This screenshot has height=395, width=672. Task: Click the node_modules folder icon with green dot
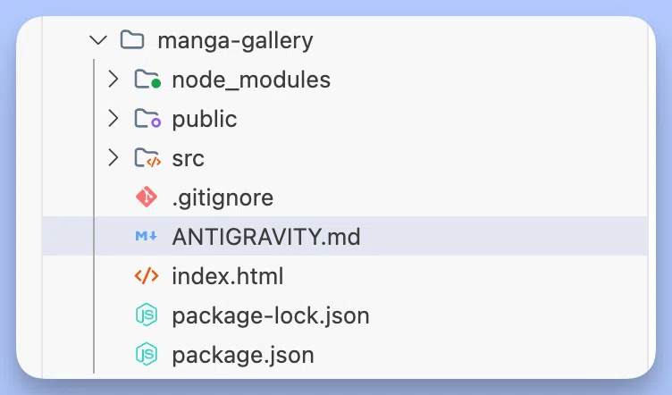pyautogui.click(x=147, y=80)
